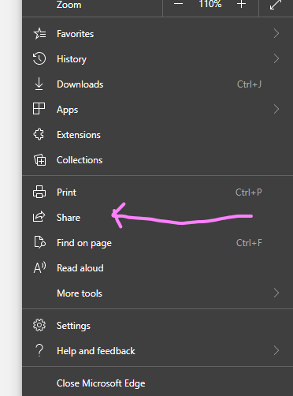The width and height of the screenshot is (293, 396).
Task: Click the Zoom label
Action: point(69,5)
